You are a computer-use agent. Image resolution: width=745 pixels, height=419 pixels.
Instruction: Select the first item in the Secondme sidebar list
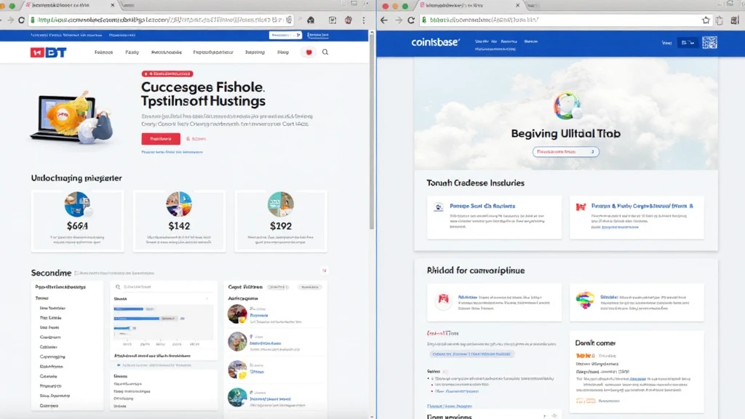pos(52,308)
